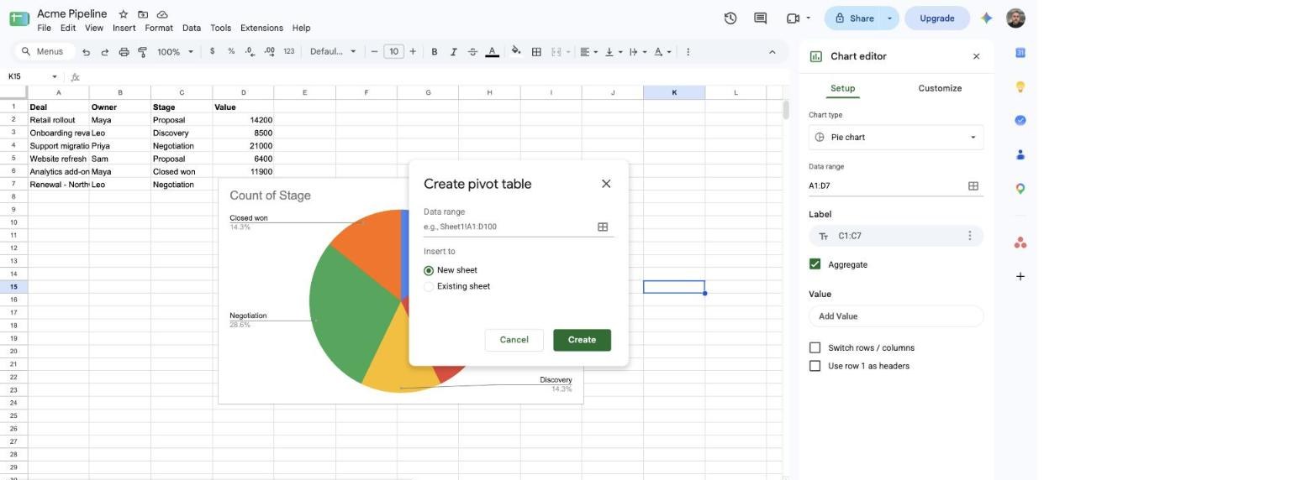The width and height of the screenshot is (1297, 480).
Task: Open the borders tool
Action: pyautogui.click(x=536, y=52)
